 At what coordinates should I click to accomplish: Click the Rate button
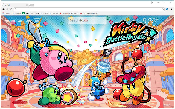[x=37, y=21]
